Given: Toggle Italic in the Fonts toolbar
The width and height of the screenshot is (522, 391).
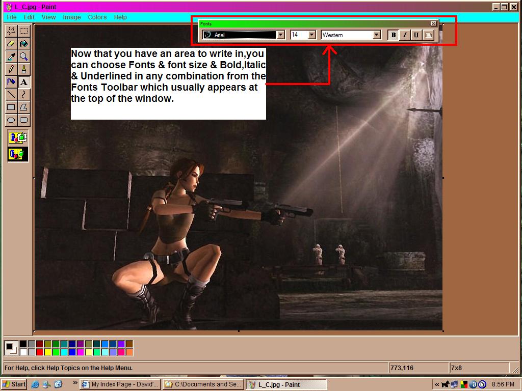Looking at the screenshot, I should coord(405,35).
